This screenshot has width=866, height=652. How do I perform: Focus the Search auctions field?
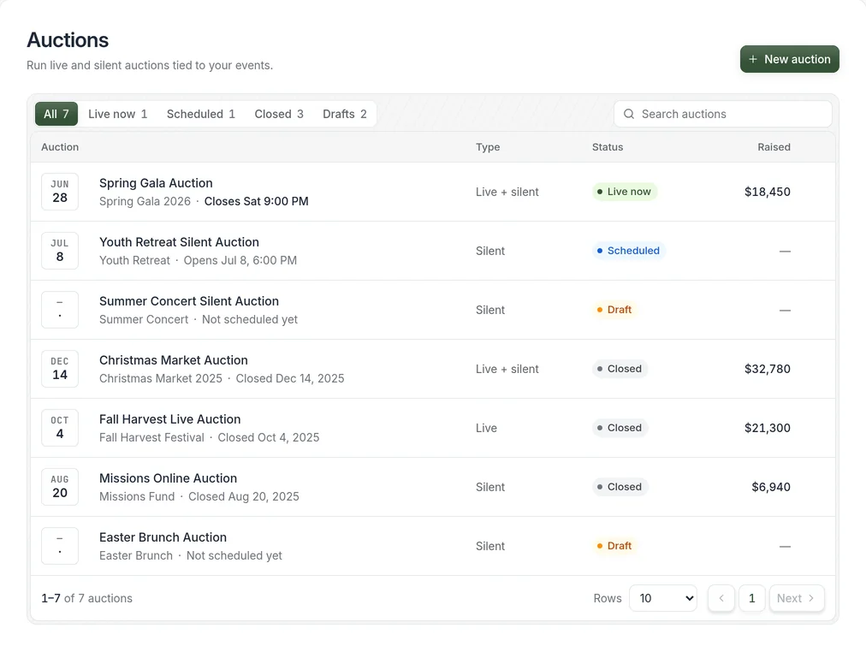(723, 114)
